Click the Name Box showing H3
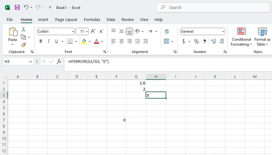The height and width of the screenshot is (155, 272). (x=18, y=62)
